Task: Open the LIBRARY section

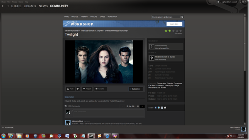Action: [30, 6]
